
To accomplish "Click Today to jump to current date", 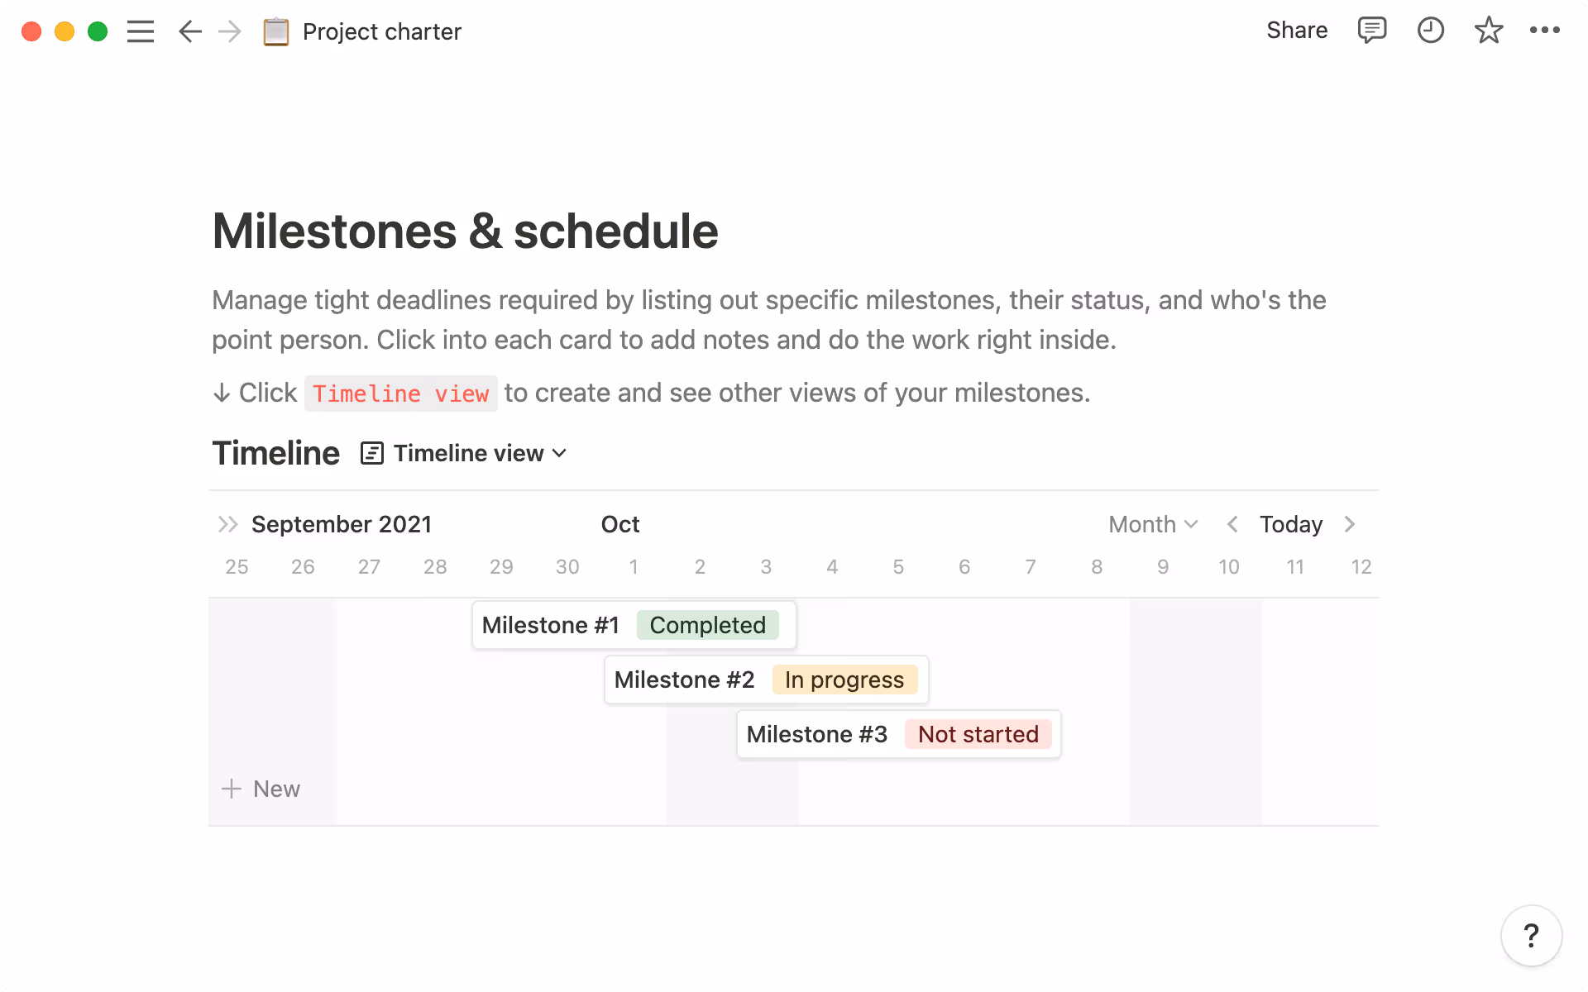I will [1289, 524].
